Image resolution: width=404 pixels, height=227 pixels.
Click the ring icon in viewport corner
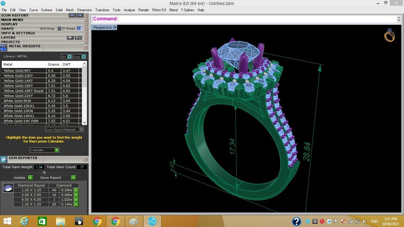(389, 35)
